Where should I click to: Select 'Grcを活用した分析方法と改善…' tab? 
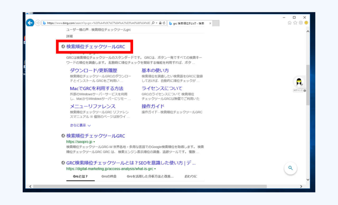(x=150, y=176)
